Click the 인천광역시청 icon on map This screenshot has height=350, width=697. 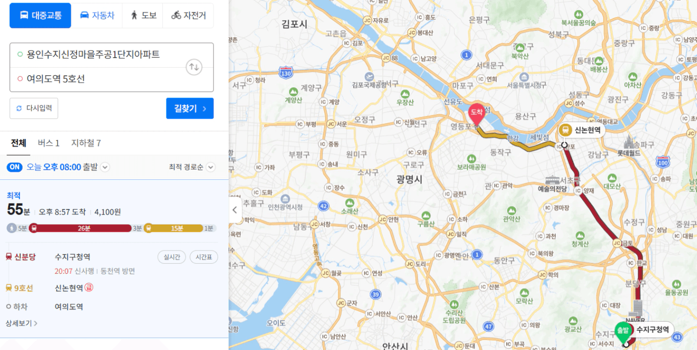[x=285, y=199]
